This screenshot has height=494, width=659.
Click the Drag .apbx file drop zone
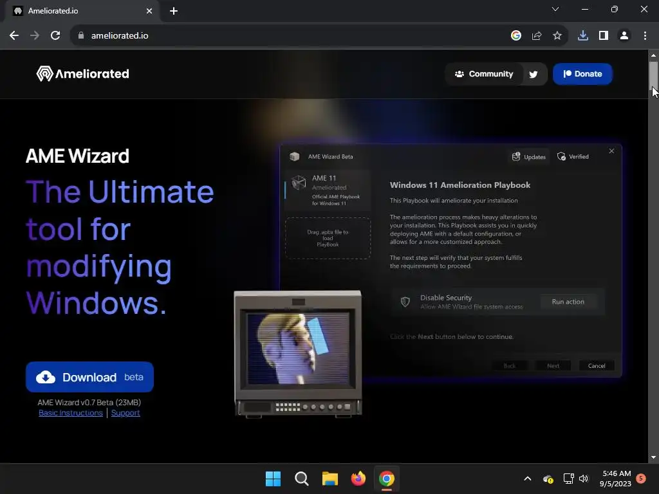[x=328, y=238]
